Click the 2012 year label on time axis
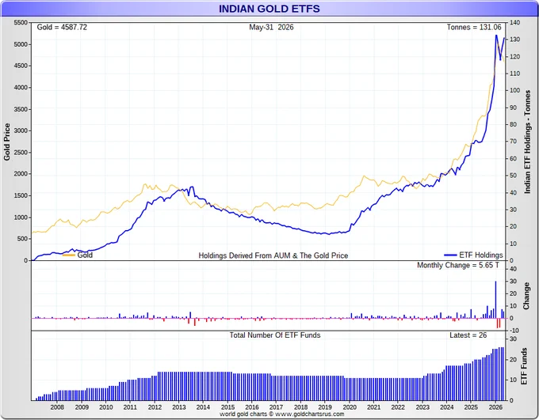 [155, 407]
